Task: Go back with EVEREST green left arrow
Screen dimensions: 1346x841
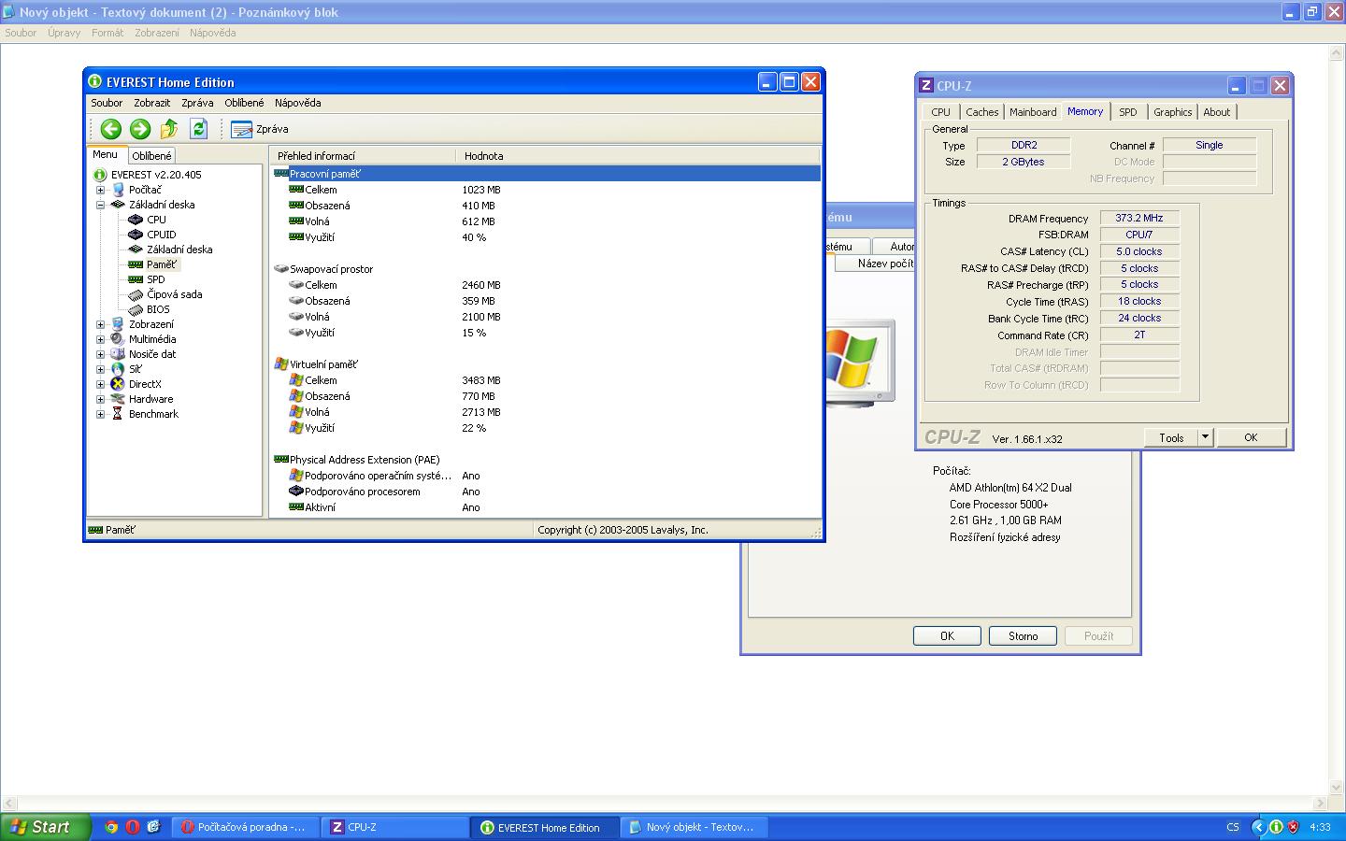Action: [111, 129]
